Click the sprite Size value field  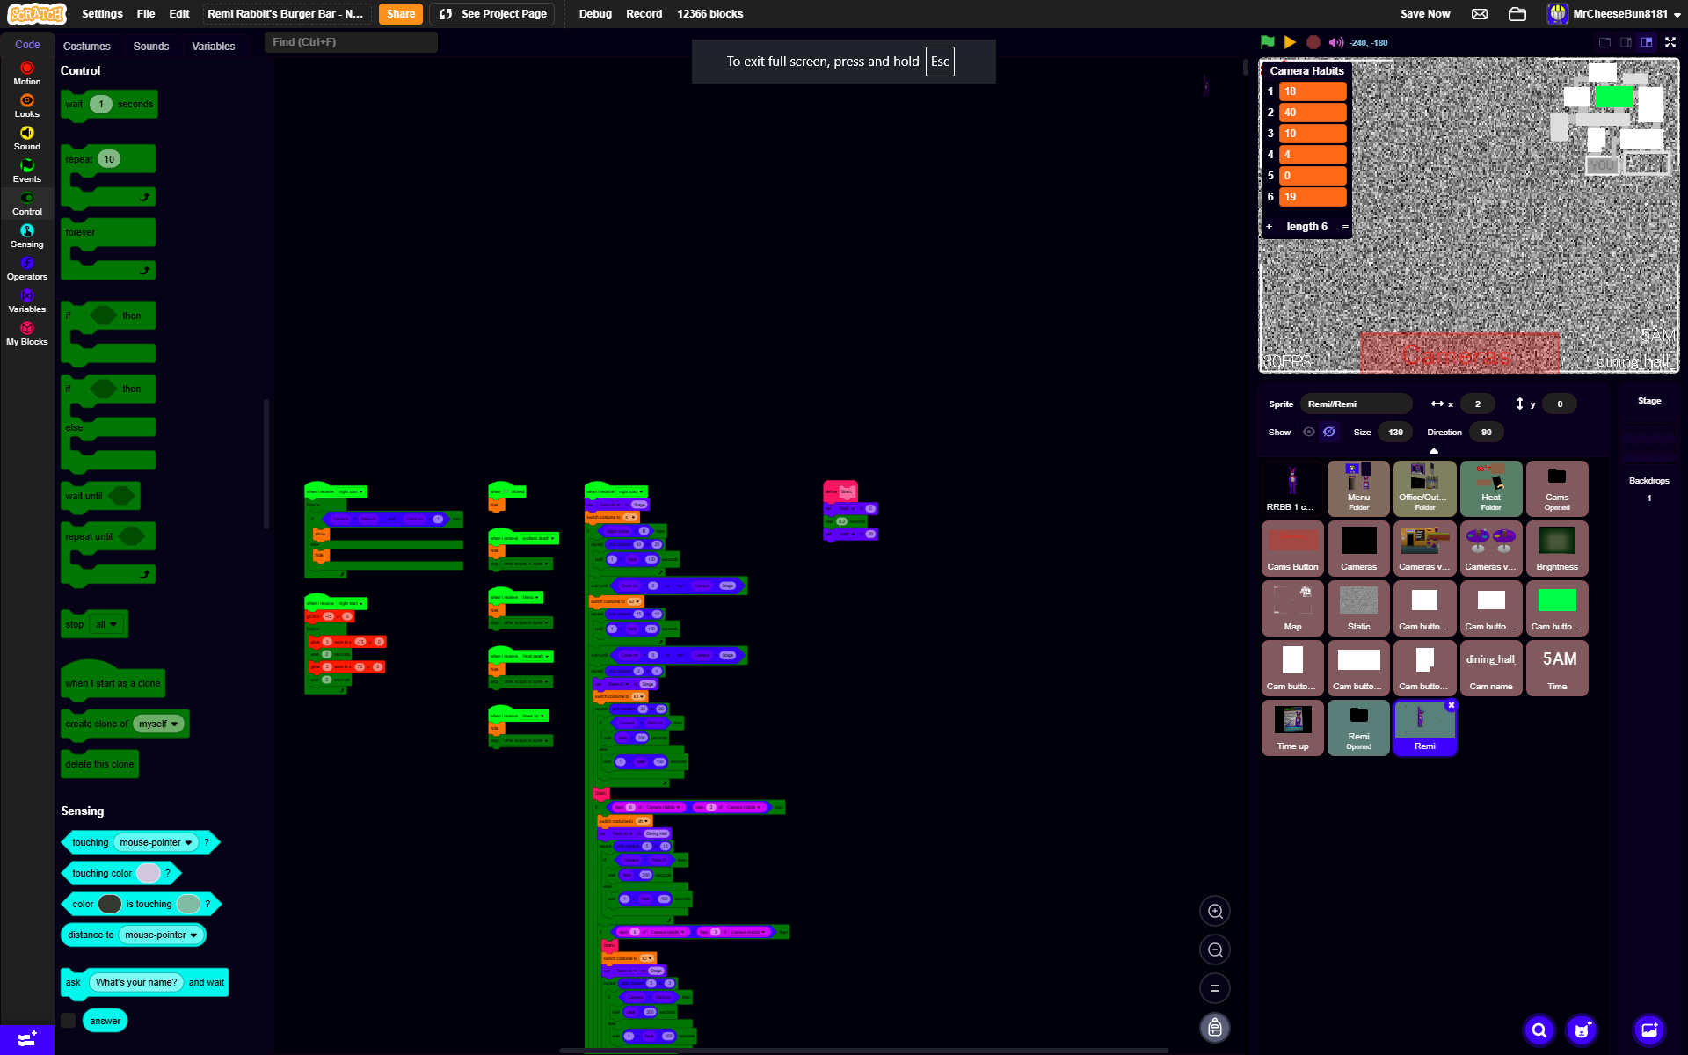tap(1395, 432)
